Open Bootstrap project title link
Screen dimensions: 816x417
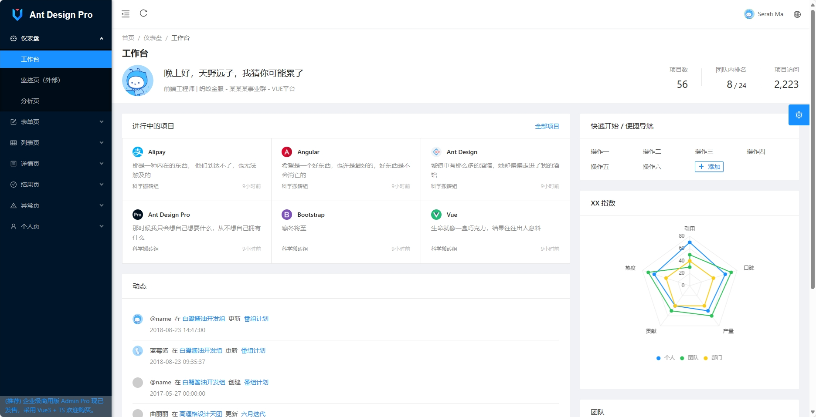tap(311, 215)
